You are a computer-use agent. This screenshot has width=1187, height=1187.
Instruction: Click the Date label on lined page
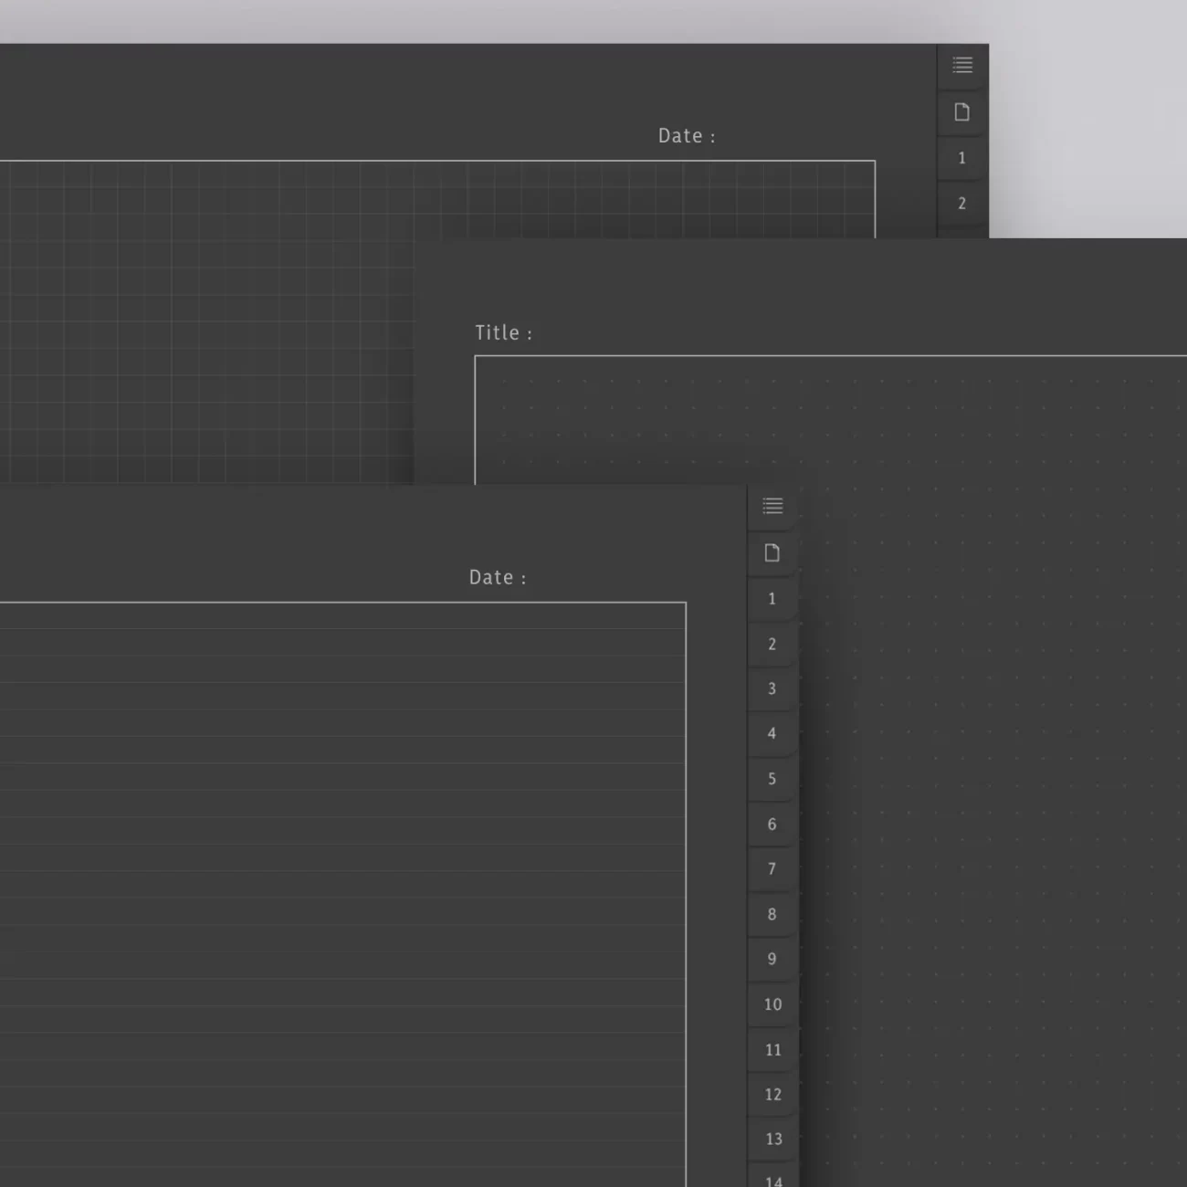point(498,577)
